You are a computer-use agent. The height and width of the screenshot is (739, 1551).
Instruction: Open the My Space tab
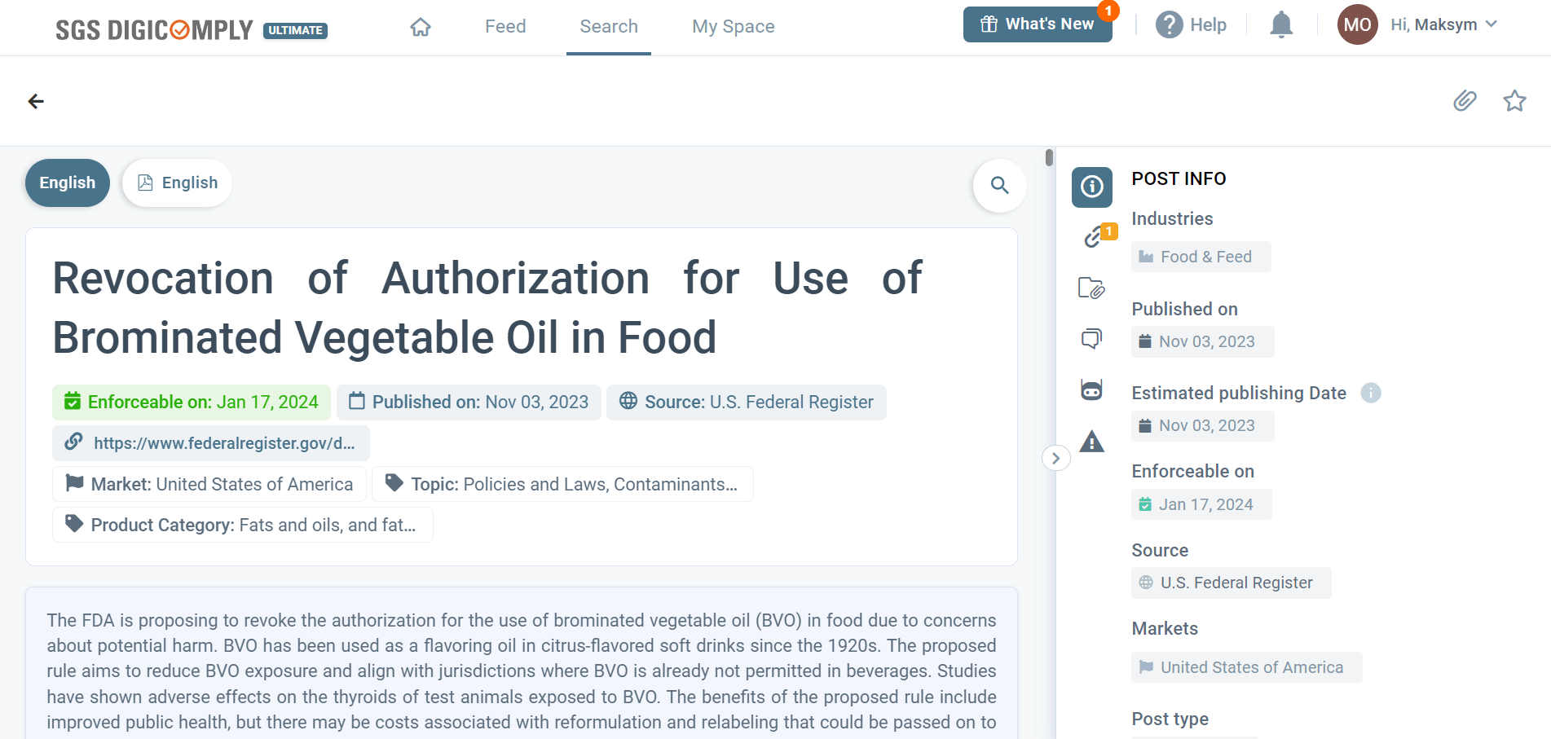(x=733, y=26)
